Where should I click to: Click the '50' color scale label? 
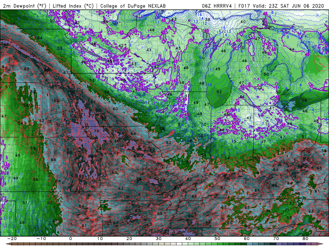coord(218,239)
